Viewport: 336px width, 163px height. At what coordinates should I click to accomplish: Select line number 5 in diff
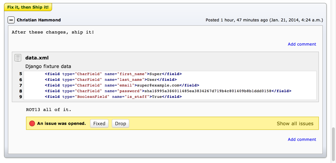21,74
